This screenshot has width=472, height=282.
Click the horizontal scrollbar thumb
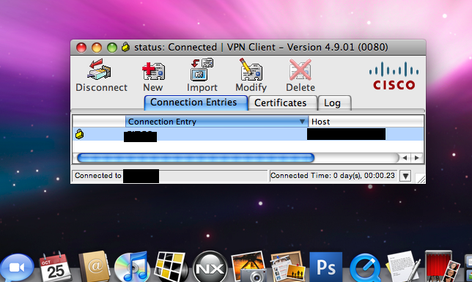click(x=196, y=157)
